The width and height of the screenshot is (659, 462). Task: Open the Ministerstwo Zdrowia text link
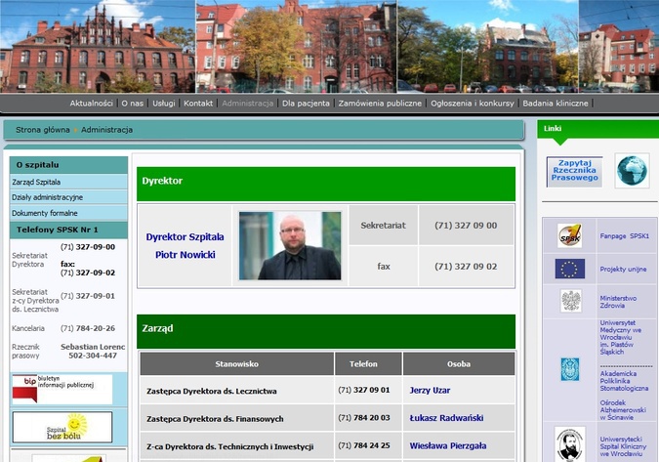coord(618,302)
